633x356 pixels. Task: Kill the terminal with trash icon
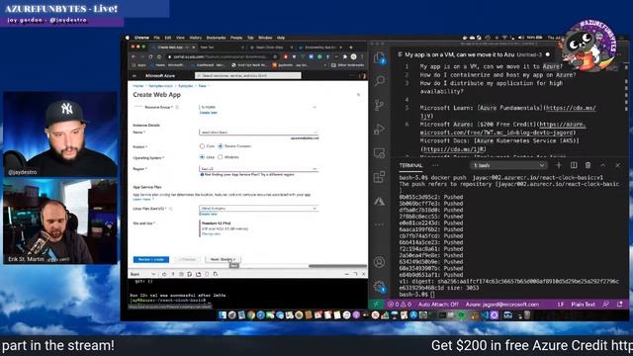point(588,165)
